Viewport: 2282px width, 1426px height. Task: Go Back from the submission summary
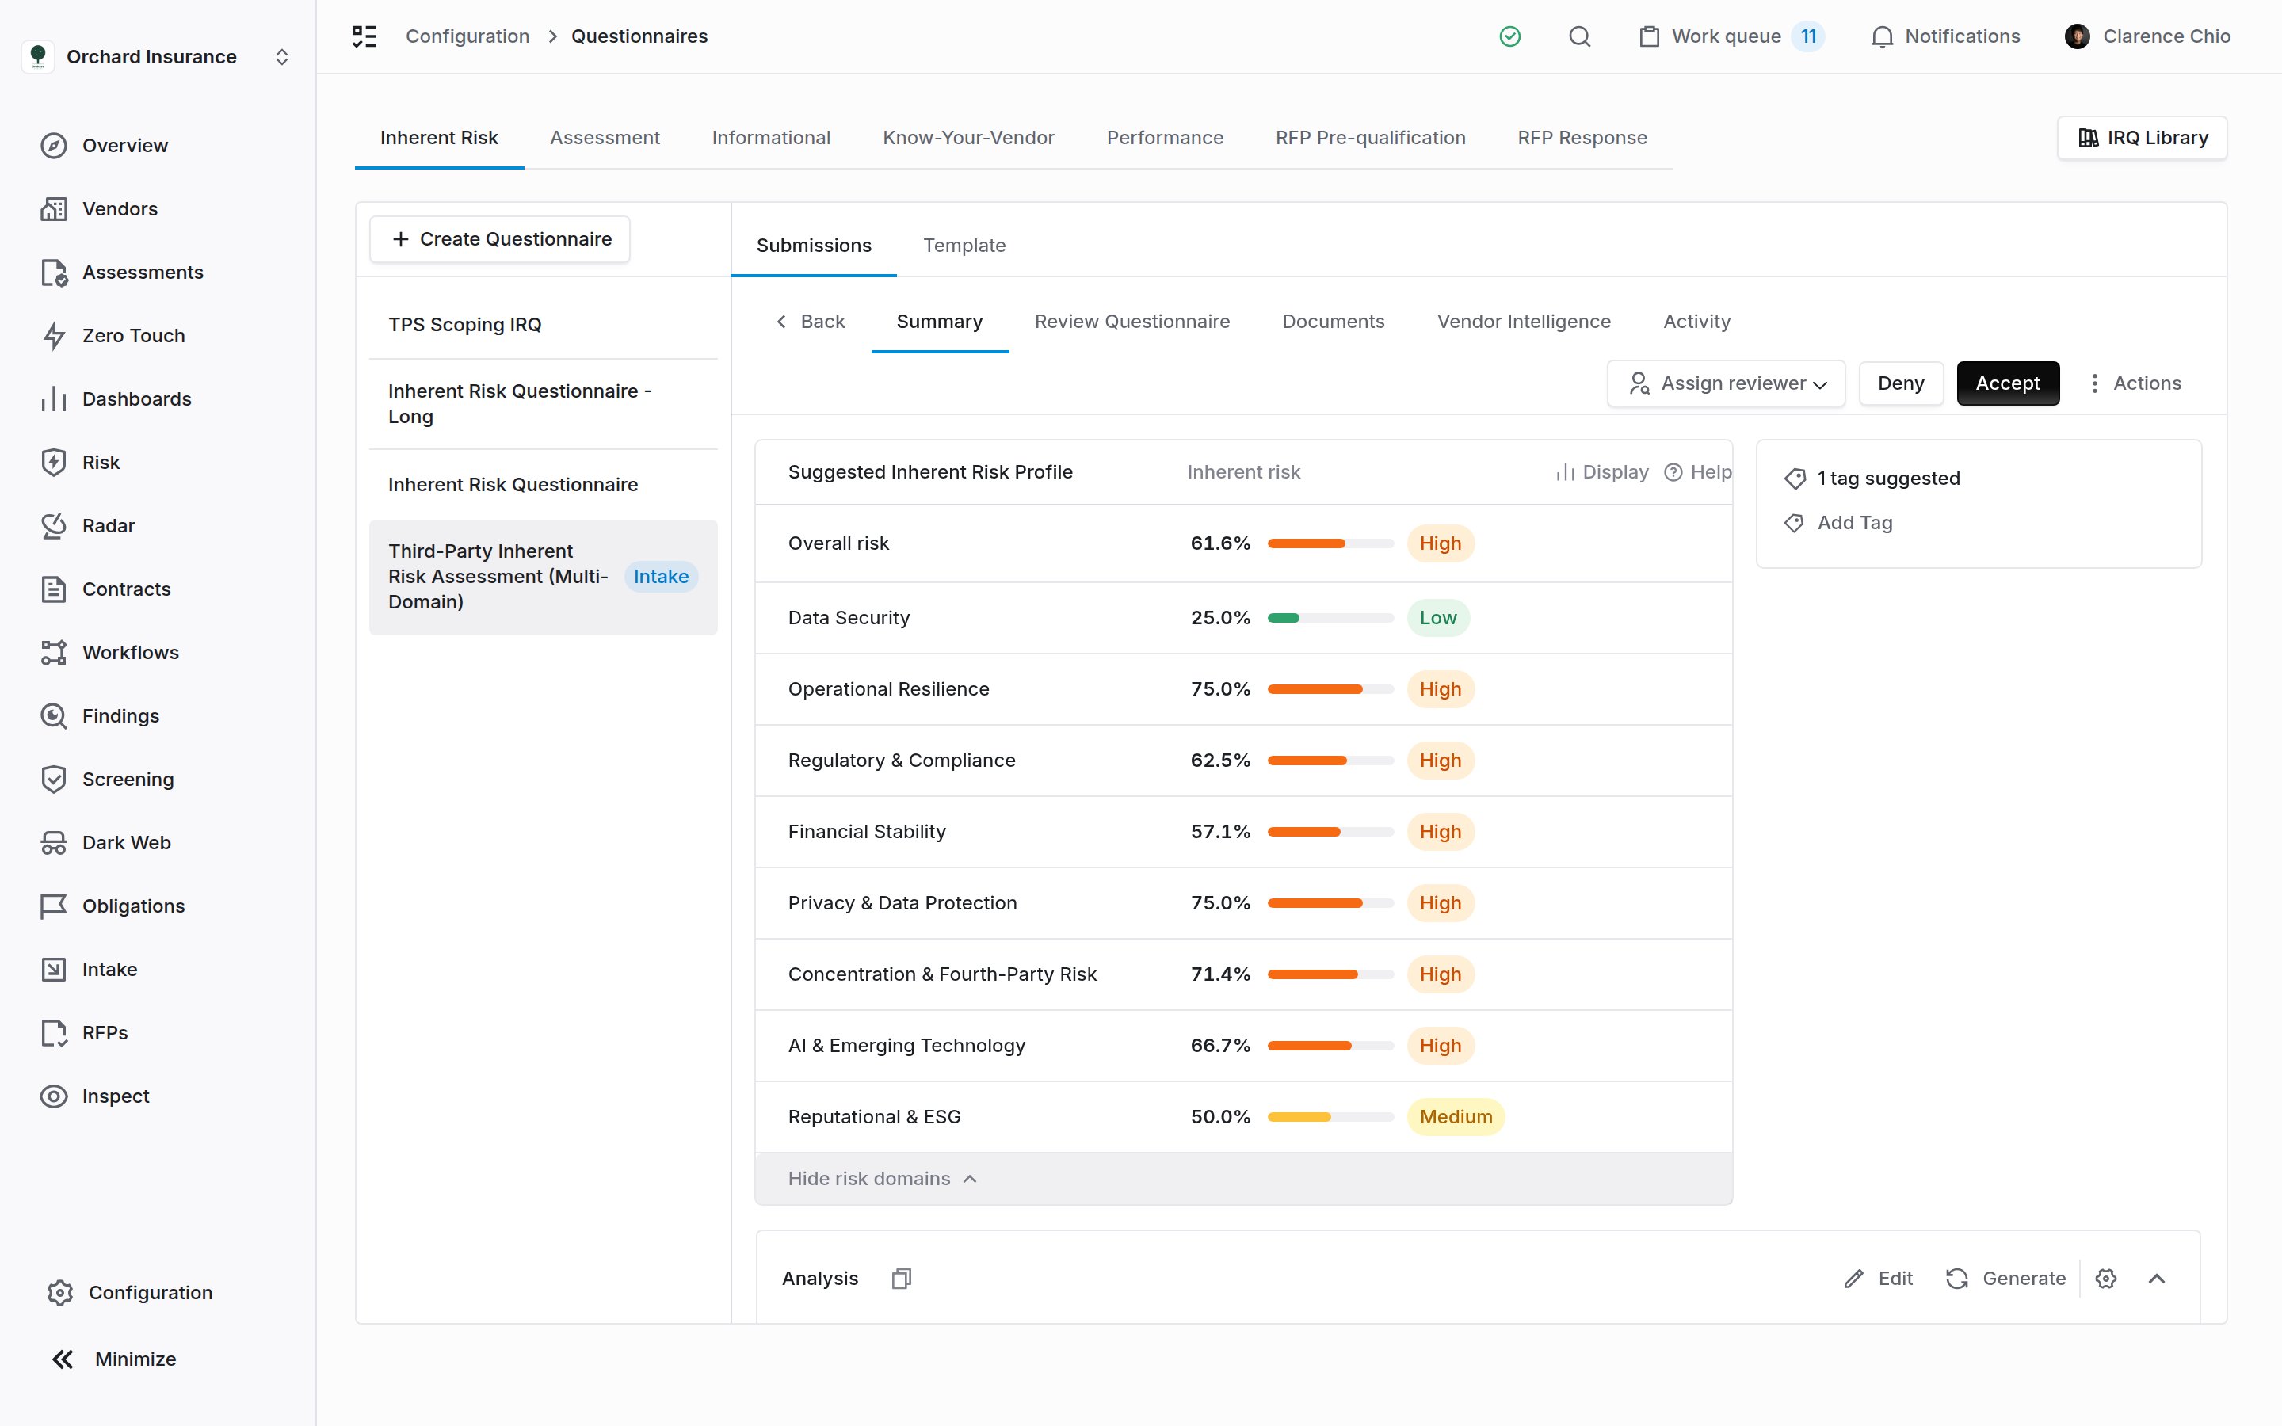pos(810,322)
